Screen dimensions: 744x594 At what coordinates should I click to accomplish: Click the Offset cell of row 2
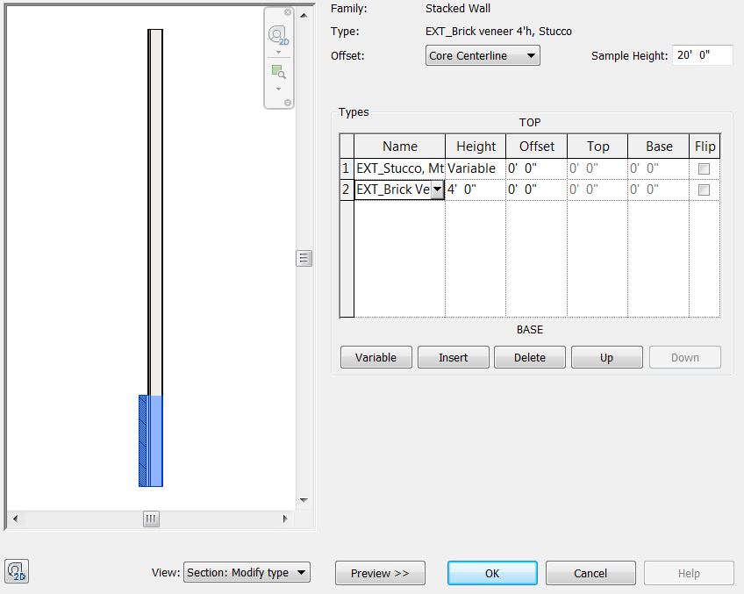click(x=536, y=190)
